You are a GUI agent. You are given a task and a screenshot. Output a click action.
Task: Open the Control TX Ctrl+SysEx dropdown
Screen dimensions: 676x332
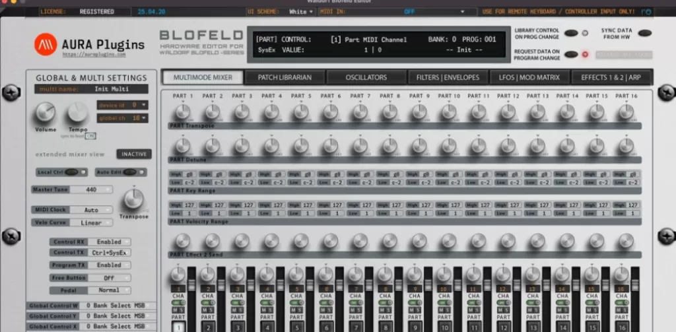pyautogui.click(x=110, y=253)
